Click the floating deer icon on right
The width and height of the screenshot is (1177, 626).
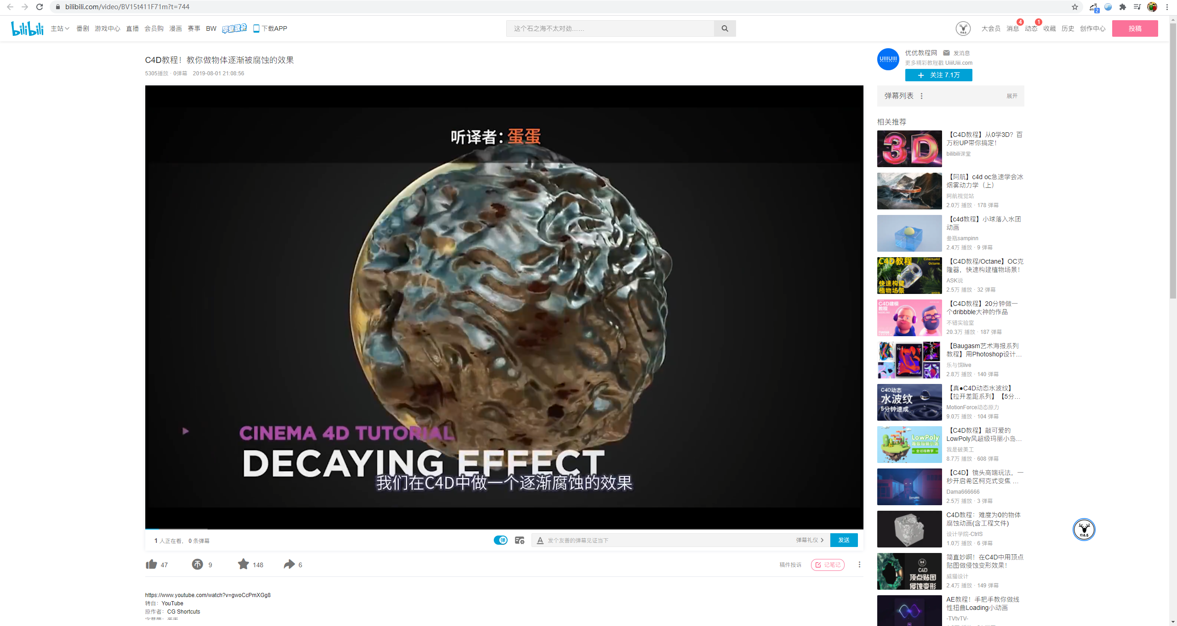tap(1084, 530)
